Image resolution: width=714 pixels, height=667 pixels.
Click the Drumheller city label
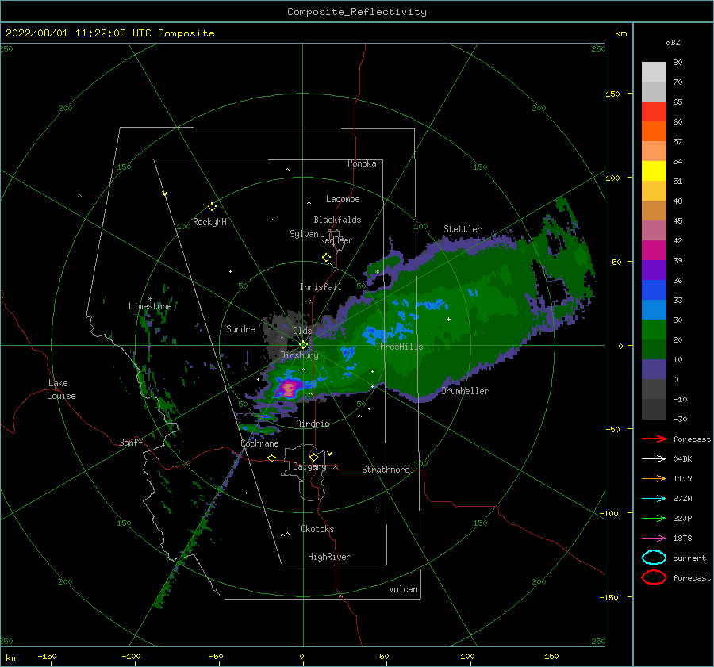tap(465, 391)
